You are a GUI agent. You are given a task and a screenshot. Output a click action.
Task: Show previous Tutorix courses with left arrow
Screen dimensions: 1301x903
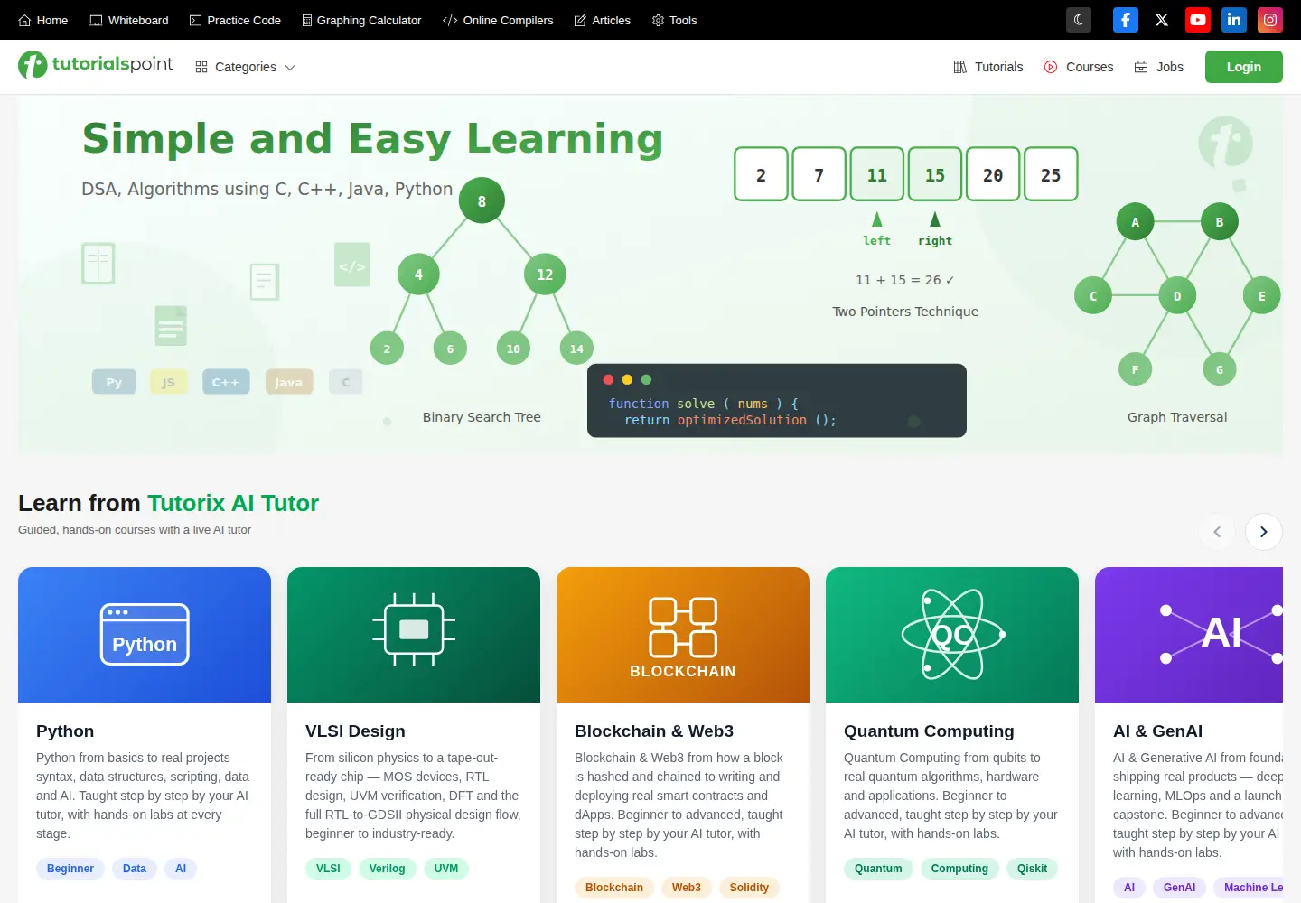pos(1217,532)
